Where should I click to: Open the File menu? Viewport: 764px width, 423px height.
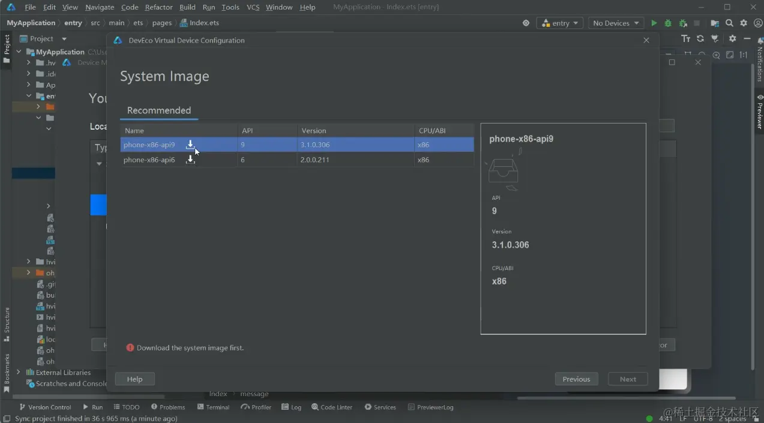pos(30,7)
